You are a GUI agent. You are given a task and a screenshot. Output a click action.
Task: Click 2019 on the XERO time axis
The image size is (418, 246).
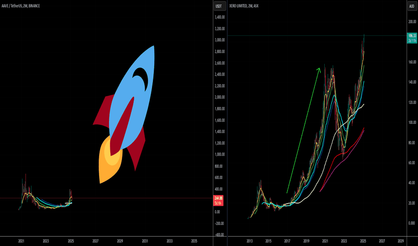306,241
